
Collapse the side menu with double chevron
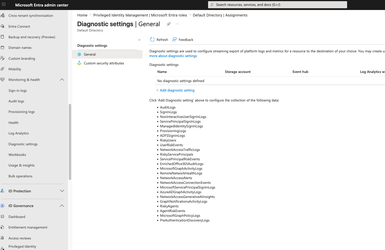coord(139,40)
